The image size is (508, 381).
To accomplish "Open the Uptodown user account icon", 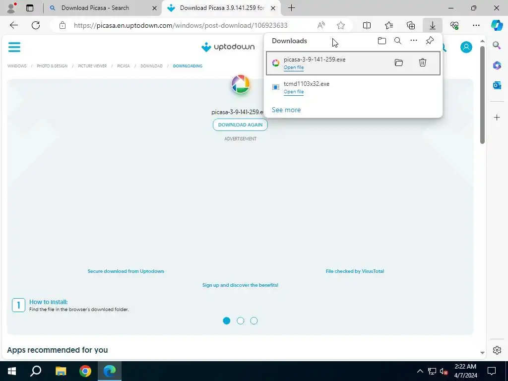I will pyautogui.click(x=466, y=47).
